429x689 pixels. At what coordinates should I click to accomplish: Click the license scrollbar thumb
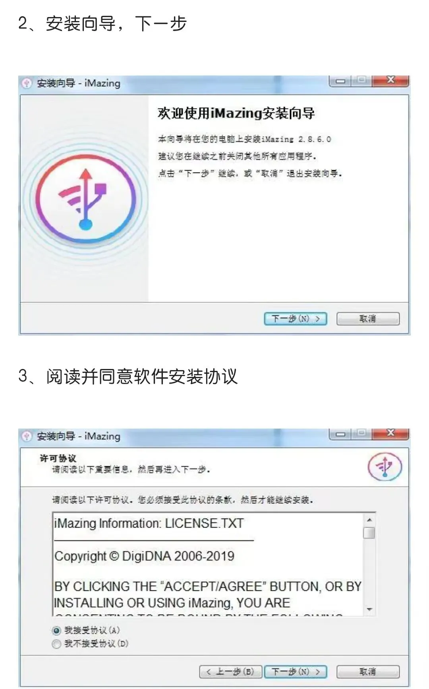point(369,533)
